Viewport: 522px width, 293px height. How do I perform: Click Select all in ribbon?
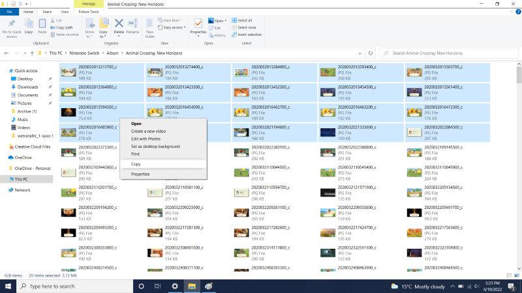click(242, 20)
